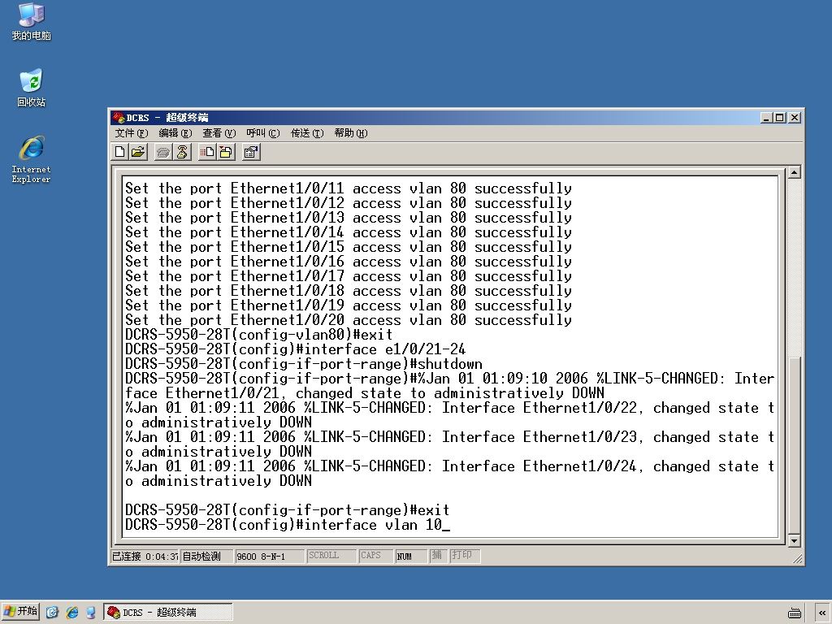Click the Call (phone) toolbar icon
This screenshot has width=832, height=624.
coord(162,152)
